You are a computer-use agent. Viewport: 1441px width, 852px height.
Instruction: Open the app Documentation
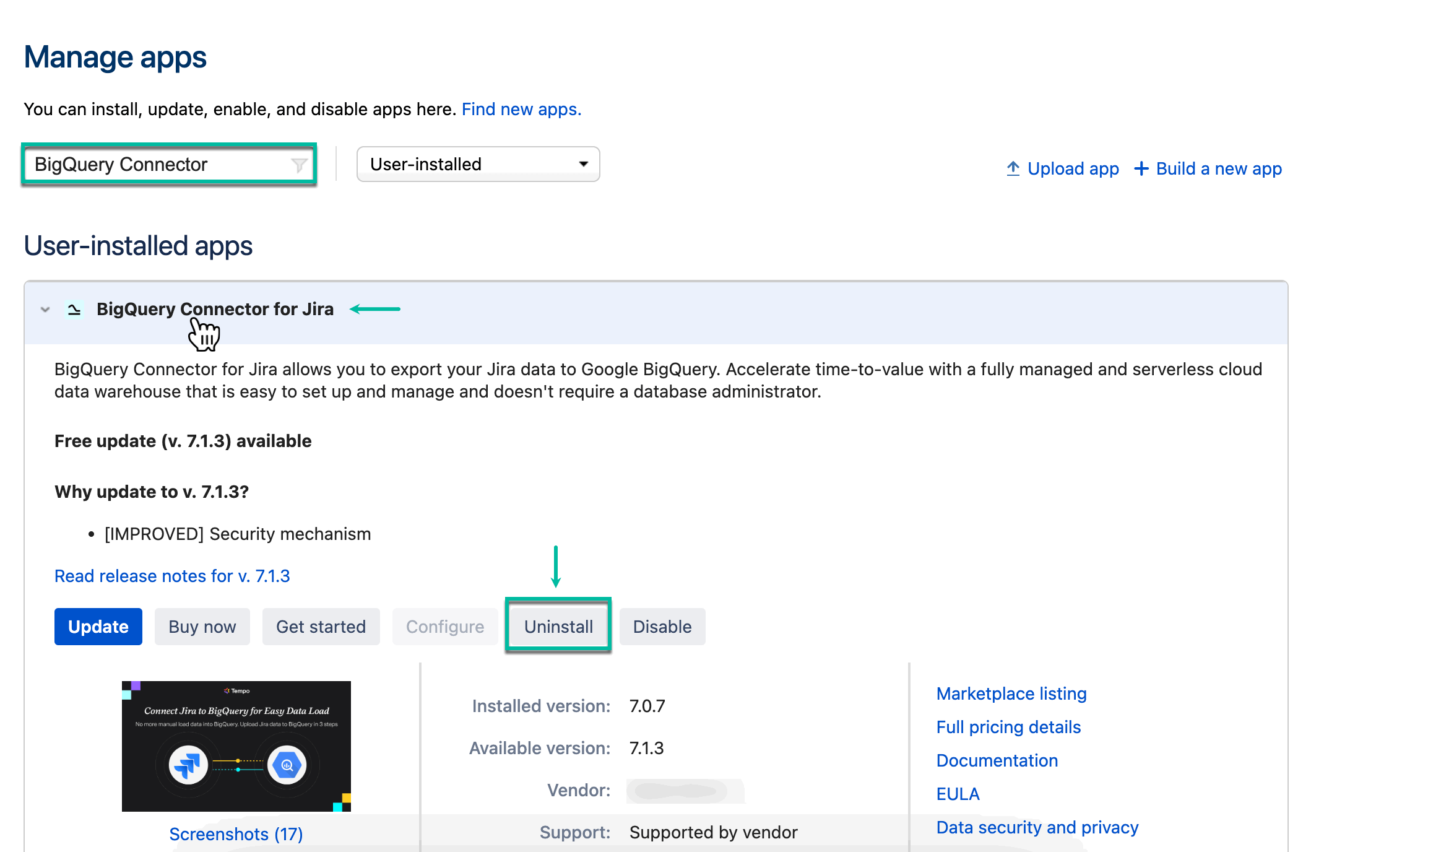(997, 760)
